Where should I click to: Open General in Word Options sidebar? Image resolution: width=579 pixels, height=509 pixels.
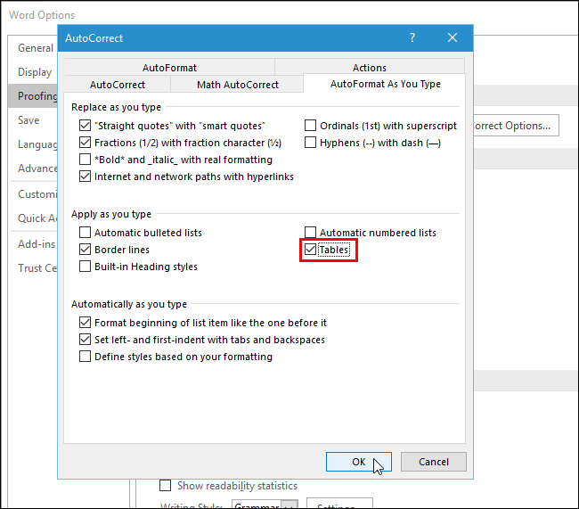coord(36,48)
